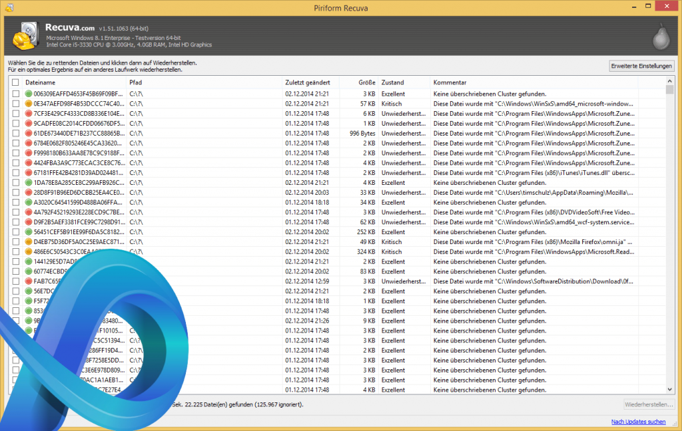Select the size cell '996 Bytes'

362,134
